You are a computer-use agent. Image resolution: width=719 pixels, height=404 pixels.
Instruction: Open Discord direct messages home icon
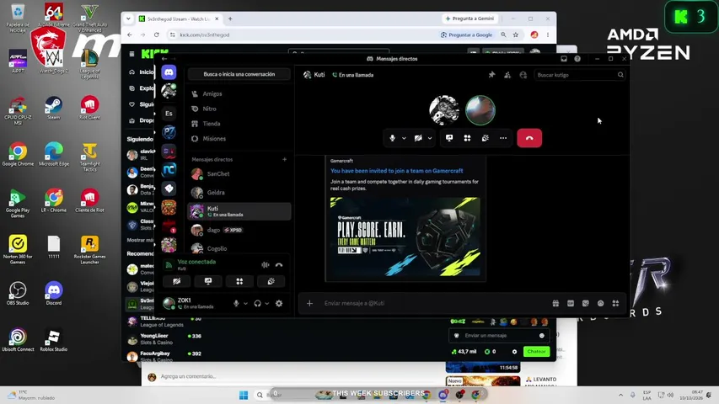pos(169,72)
